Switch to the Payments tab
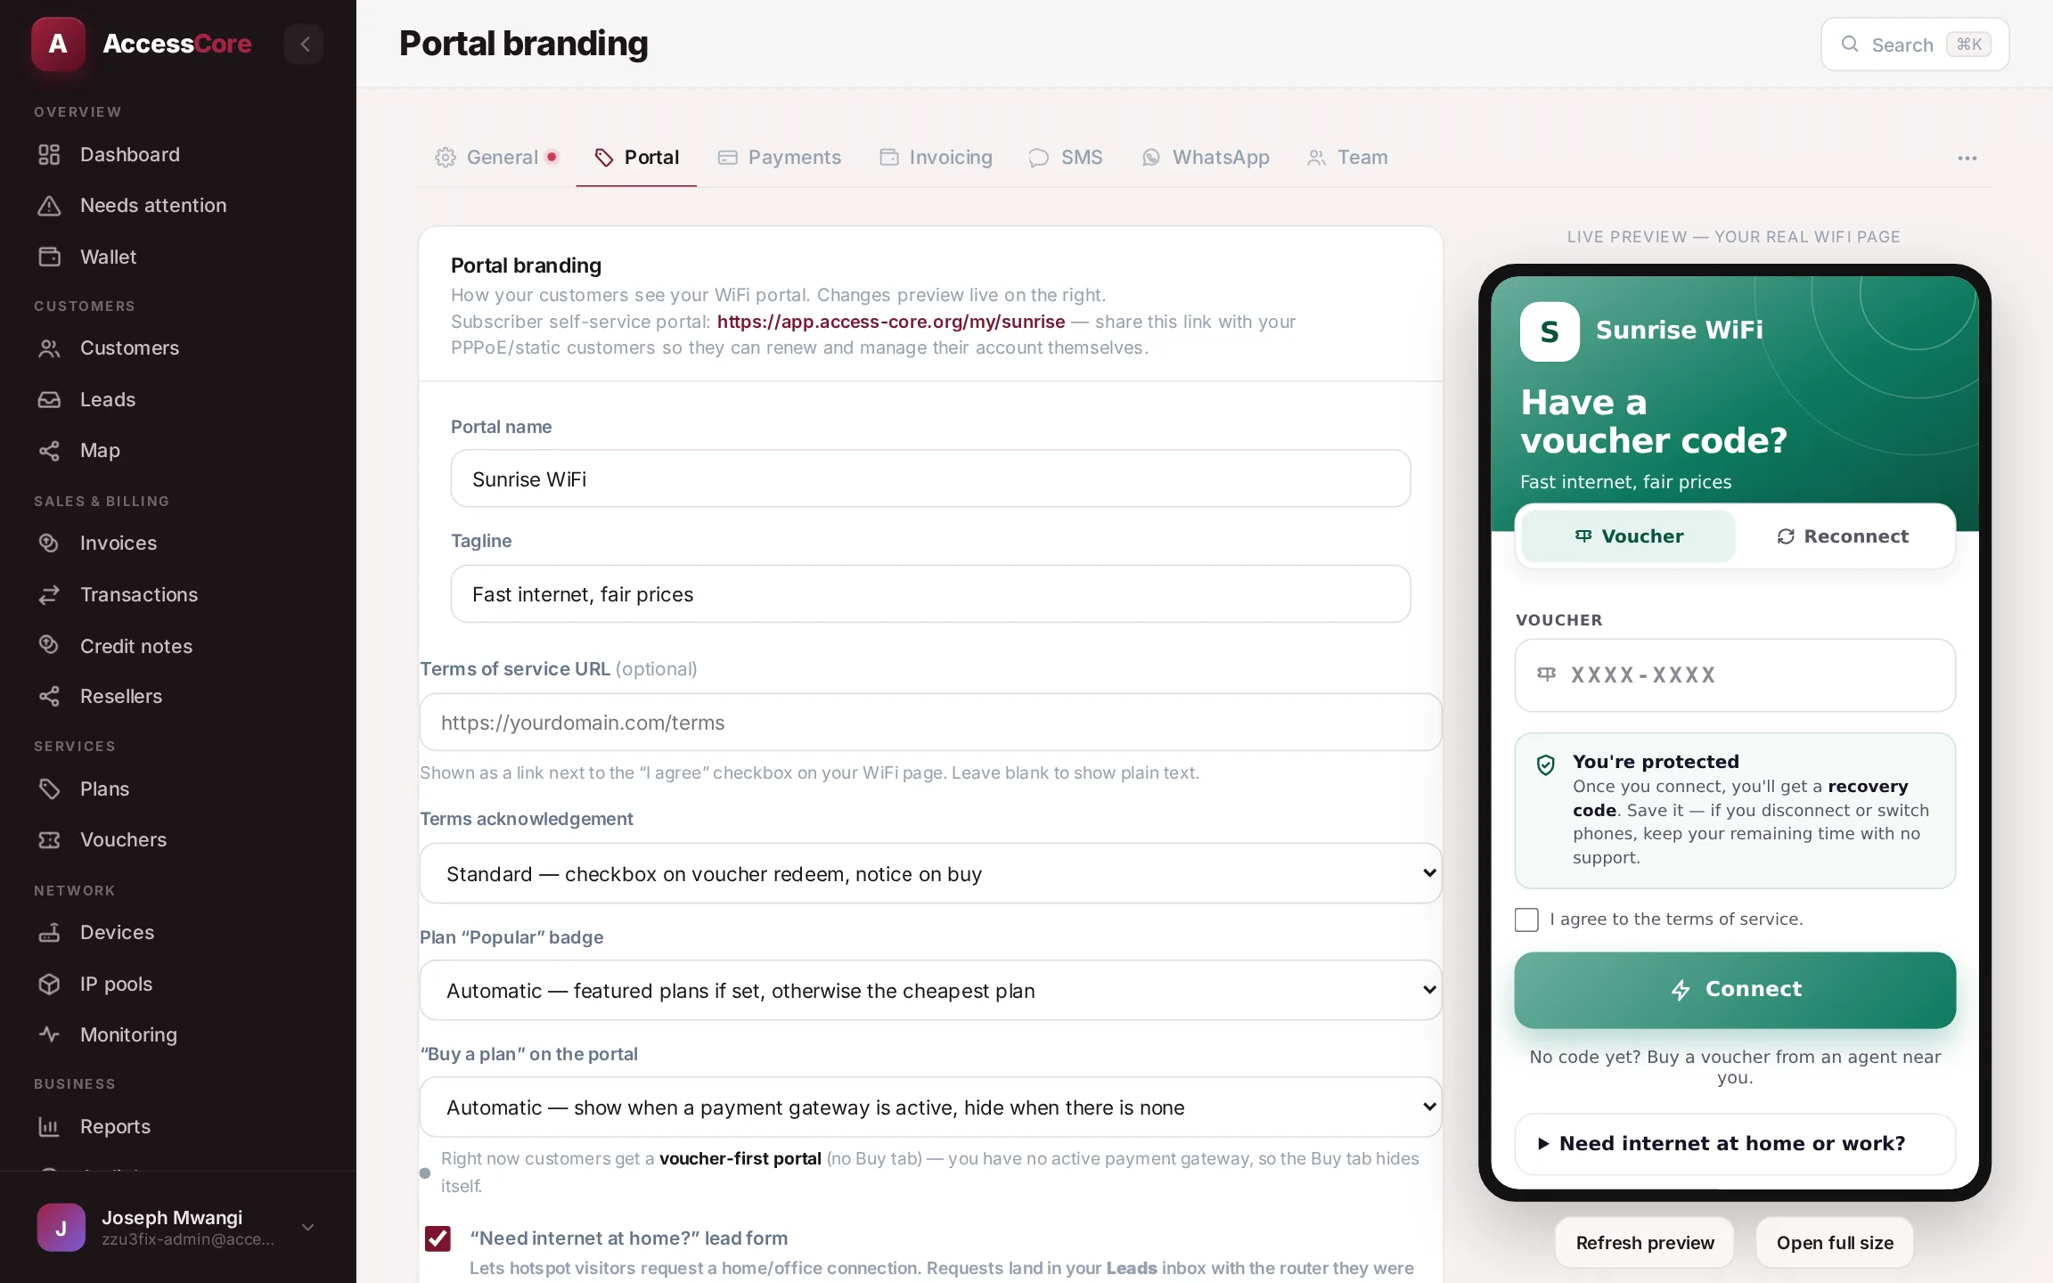2053x1283 pixels. (780, 158)
